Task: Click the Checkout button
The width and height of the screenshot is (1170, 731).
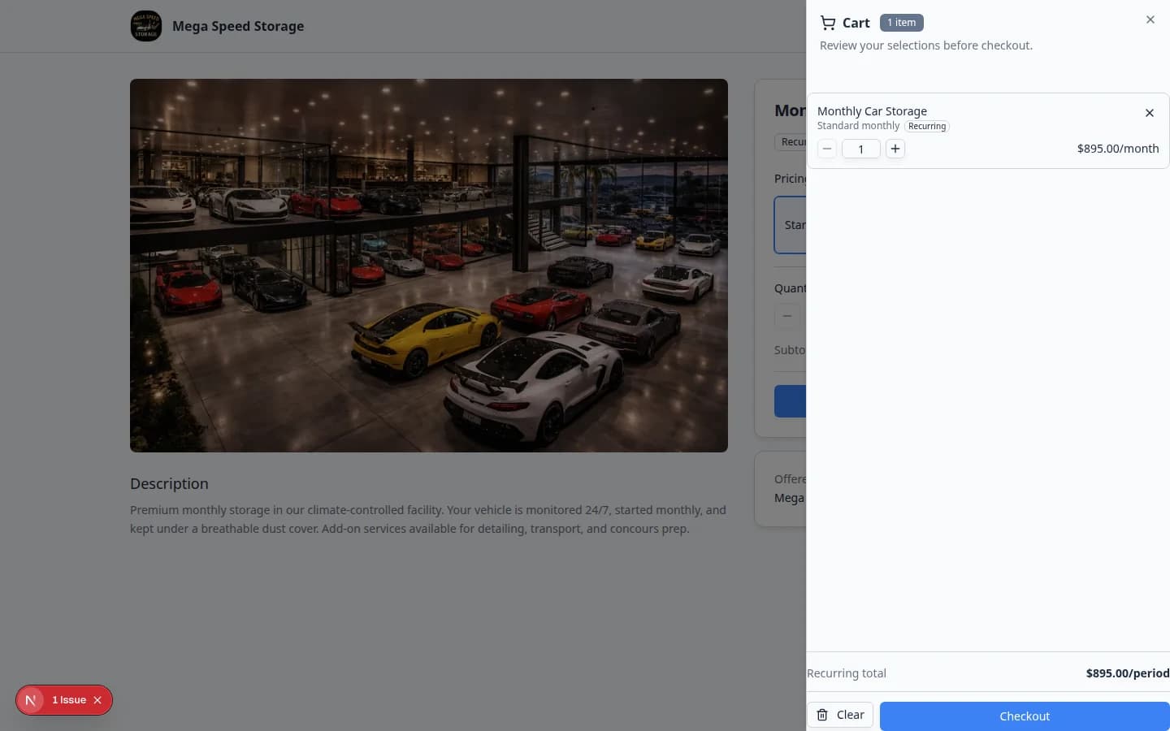Action: pos(1025,716)
